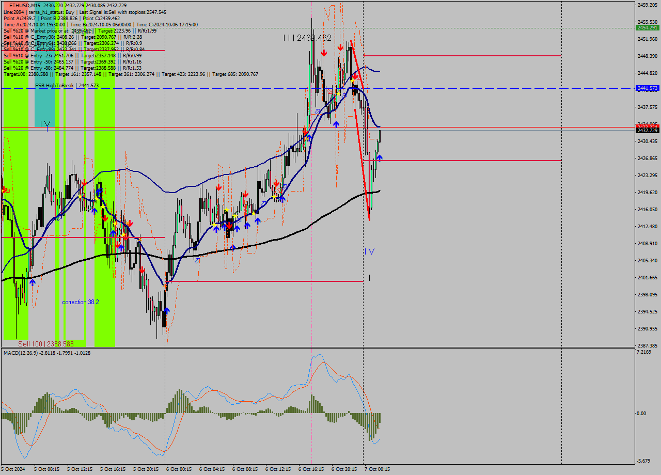Click the 2416.050 price axis label
Screen dimensions: 661x475
647,209
